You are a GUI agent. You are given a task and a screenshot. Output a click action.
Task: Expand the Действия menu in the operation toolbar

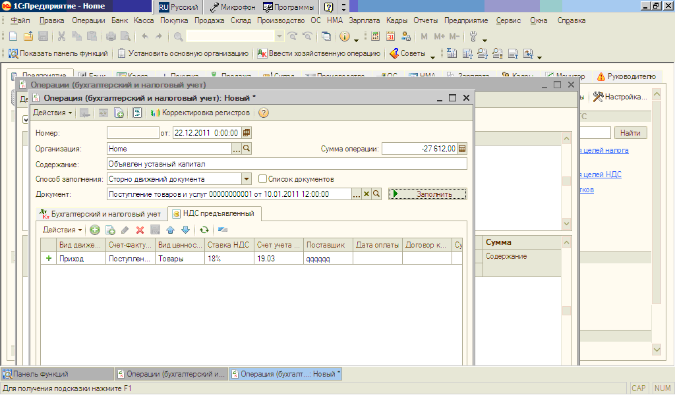(53, 113)
